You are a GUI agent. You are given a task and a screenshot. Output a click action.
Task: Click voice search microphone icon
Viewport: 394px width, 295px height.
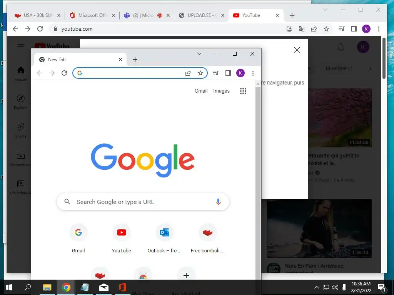click(219, 202)
